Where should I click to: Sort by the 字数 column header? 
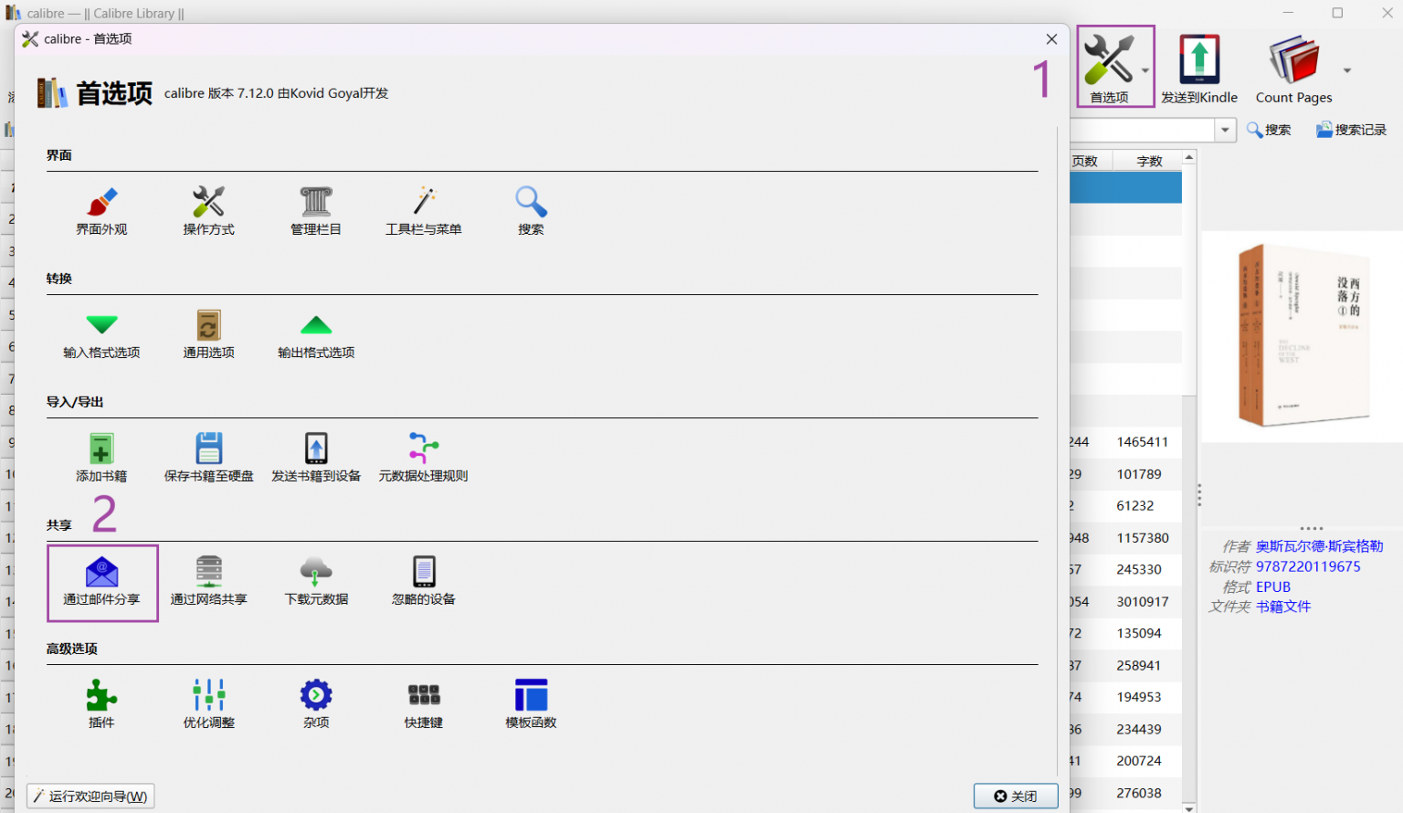[x=1149, y=161]
